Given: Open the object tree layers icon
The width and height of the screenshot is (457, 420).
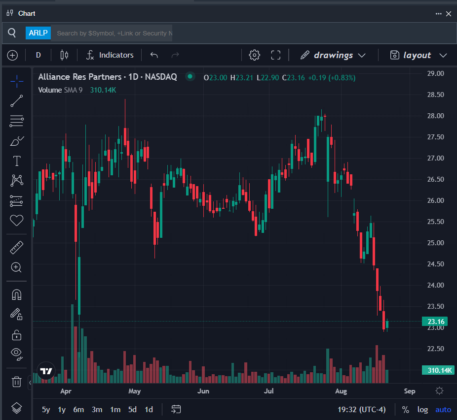Looking at the screenshot, I should point(17,408).
